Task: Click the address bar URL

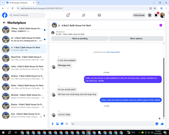Action: [x=42, y=8]
